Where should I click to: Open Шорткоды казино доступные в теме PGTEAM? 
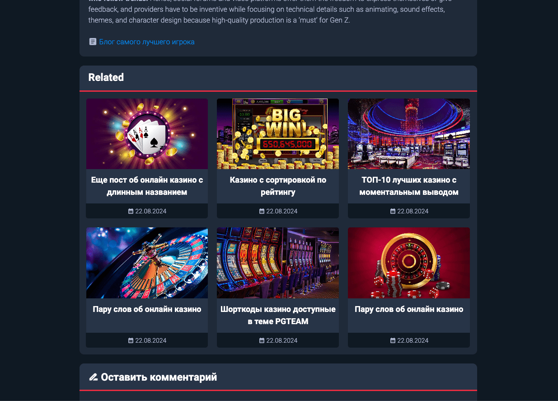click(278, 315)
